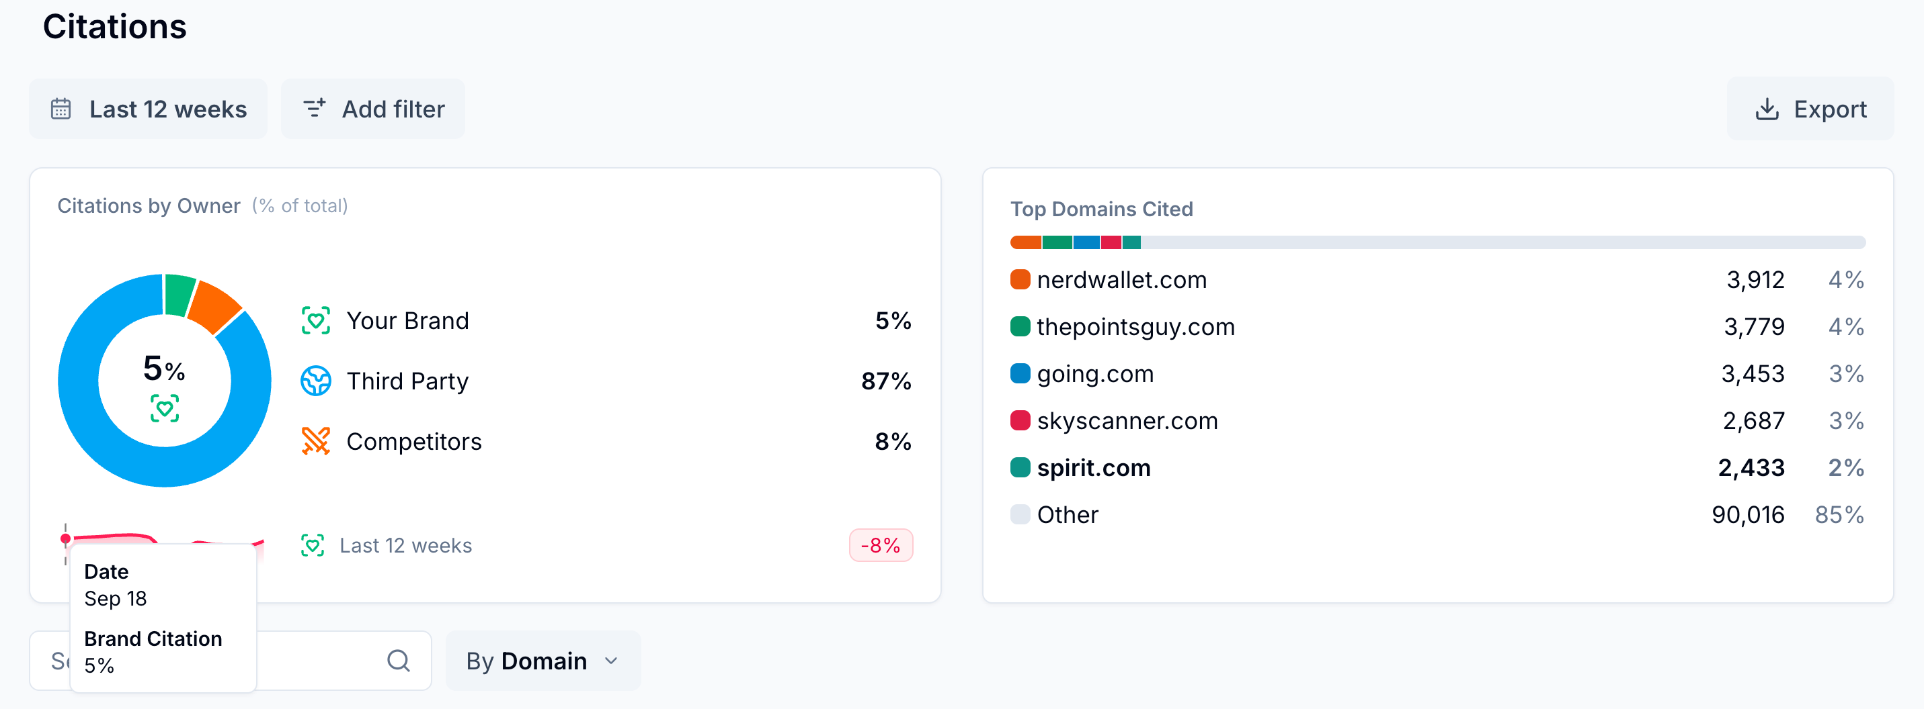Click the Third Party globe icon
Viewport: 1924px width, 709px height.
point(316,381)
